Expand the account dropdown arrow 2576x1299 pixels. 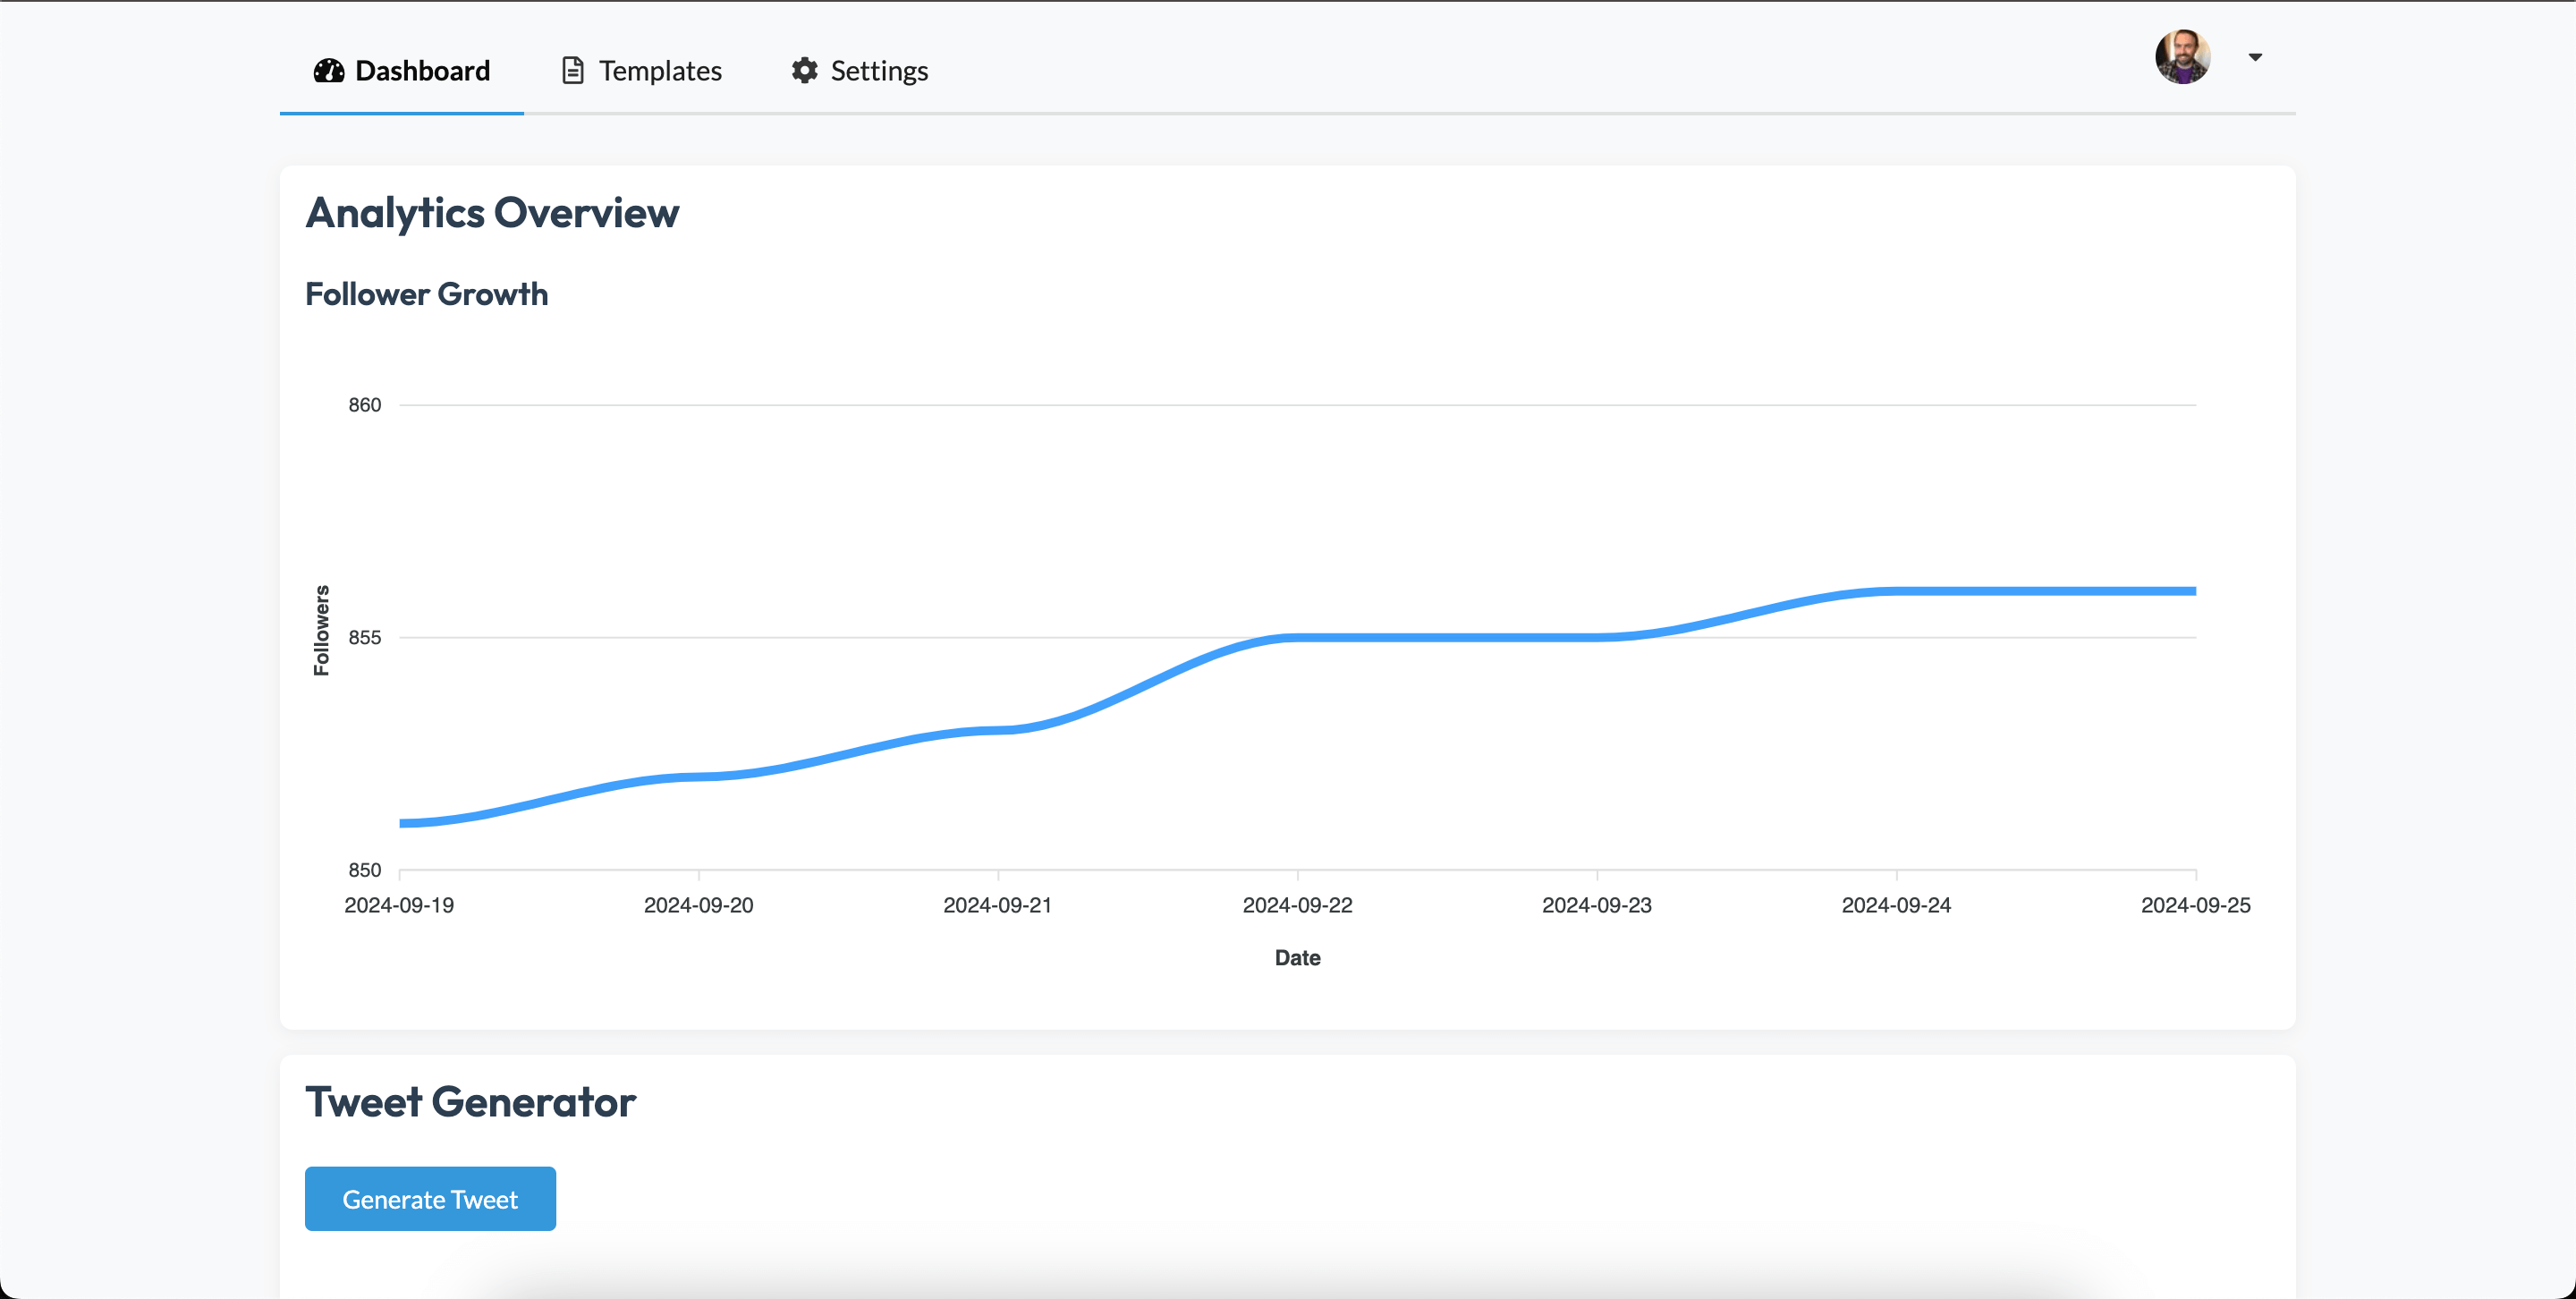tap(2254, 57)
